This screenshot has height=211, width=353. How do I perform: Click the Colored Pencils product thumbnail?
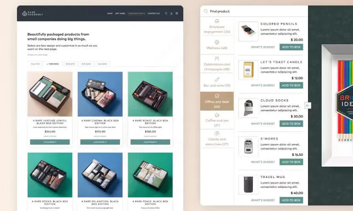(x=248, y=31)
